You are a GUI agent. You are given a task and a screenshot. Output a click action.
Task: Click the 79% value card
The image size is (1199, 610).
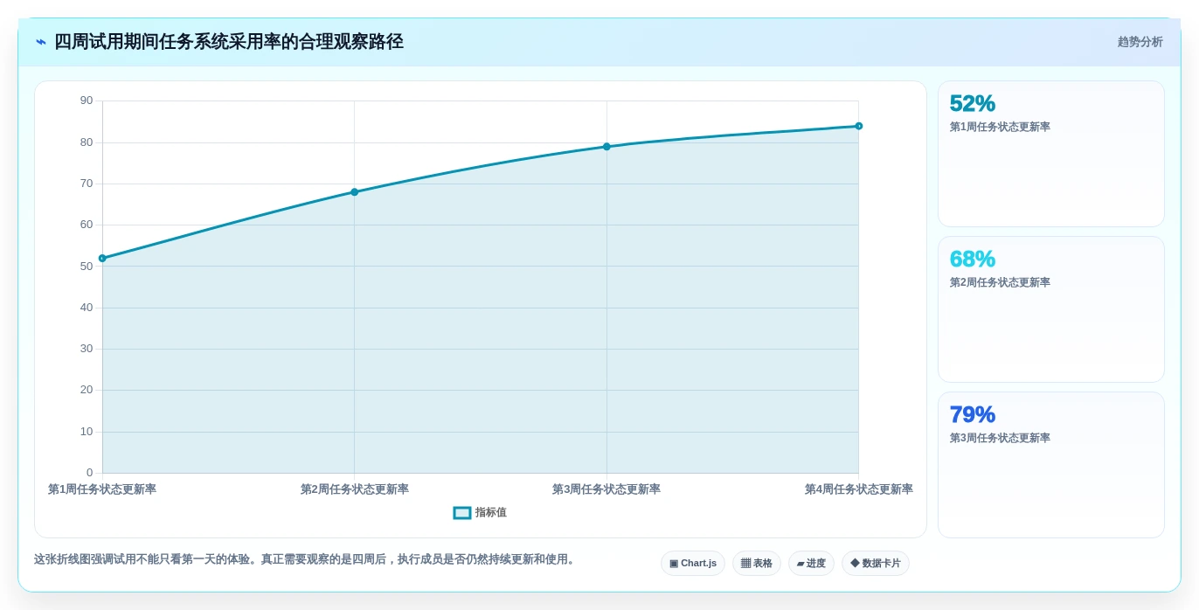click(1051, 465)
